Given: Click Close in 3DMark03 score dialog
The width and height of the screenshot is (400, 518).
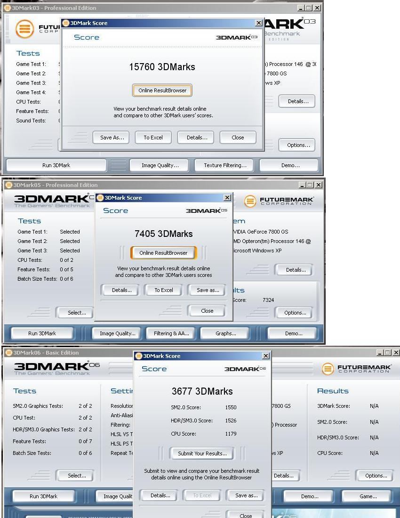Looking at the screenshot, I should pyautogui.click(x=238, y=138).
